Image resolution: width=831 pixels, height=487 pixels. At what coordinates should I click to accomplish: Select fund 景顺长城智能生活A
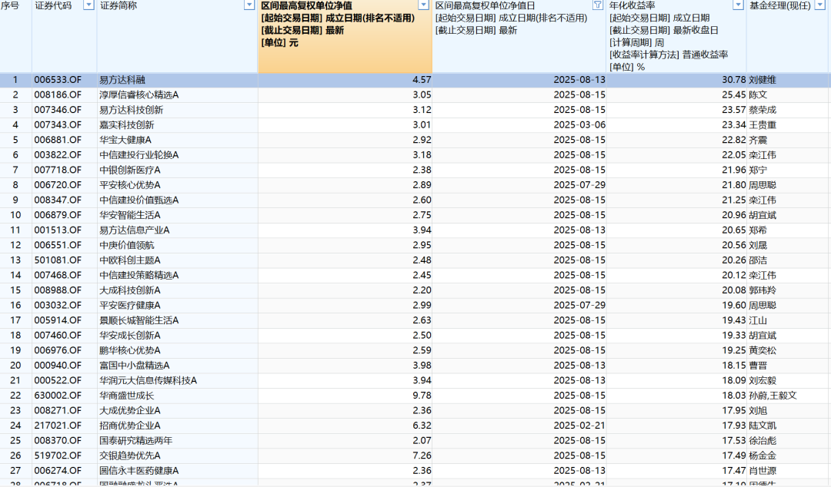click(x=138, y=320)
